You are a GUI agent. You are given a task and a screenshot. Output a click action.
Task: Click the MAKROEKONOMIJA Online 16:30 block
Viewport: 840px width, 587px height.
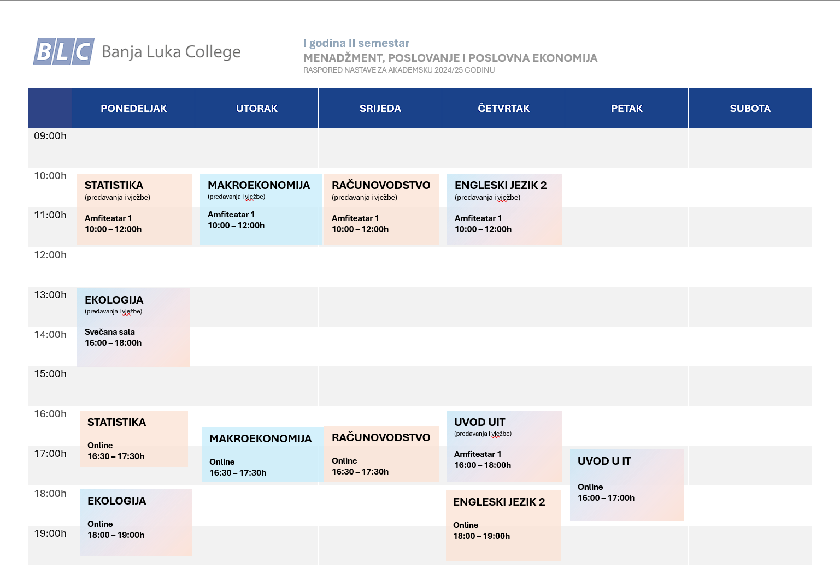click(x=262, y=454)
